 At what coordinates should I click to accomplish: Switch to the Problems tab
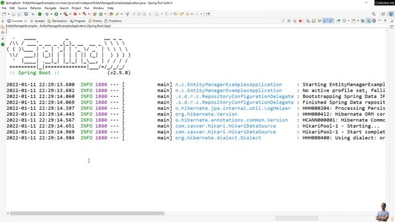(x=113, y=21)
